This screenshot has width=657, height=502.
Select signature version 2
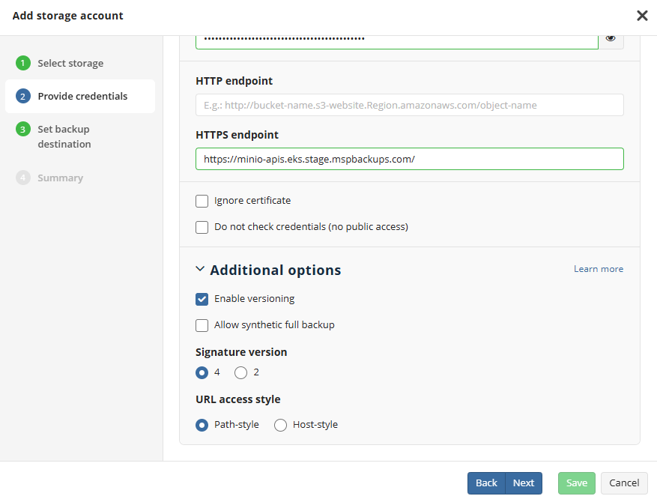point(241,372)
